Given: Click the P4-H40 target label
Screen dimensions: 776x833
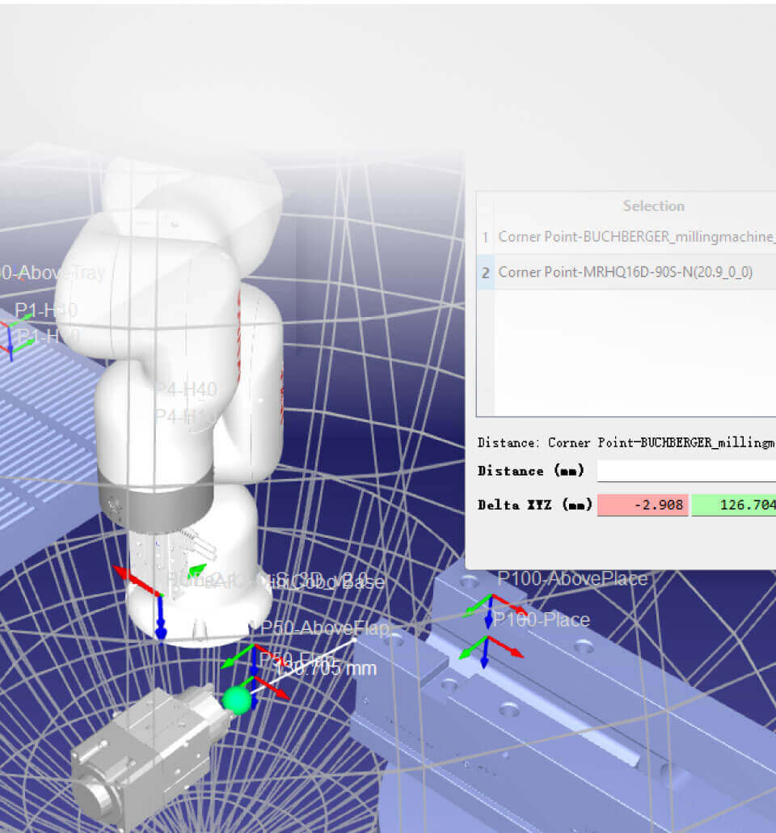Looking at the screenshot, I should click(186, 390).
